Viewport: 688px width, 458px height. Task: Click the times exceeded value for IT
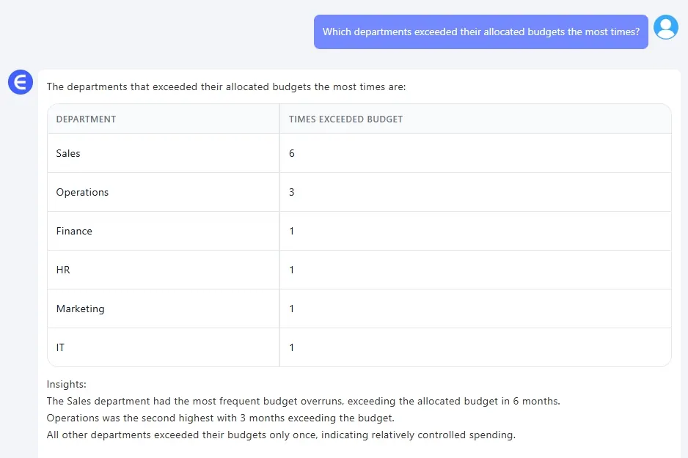292,347
